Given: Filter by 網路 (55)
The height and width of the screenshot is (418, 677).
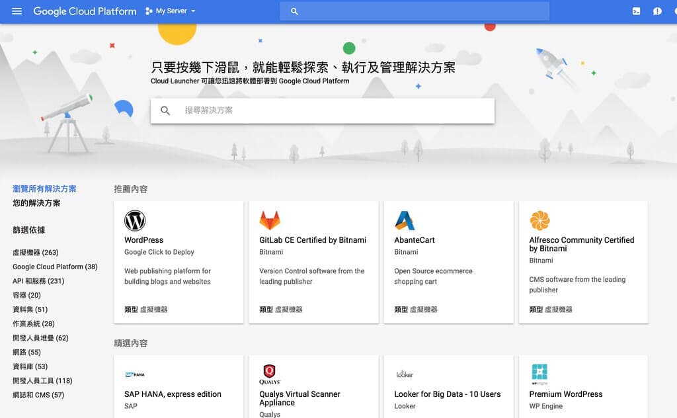Looking at the screenshot, I should (26, 352).
